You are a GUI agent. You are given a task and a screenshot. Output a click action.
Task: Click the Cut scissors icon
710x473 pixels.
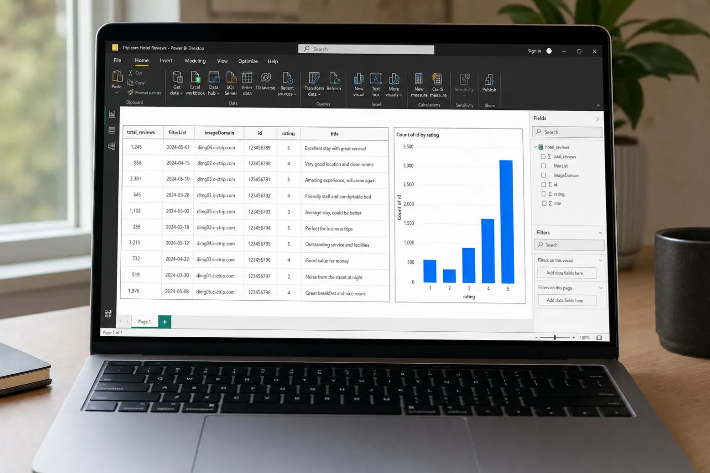[x=130, y=73]
